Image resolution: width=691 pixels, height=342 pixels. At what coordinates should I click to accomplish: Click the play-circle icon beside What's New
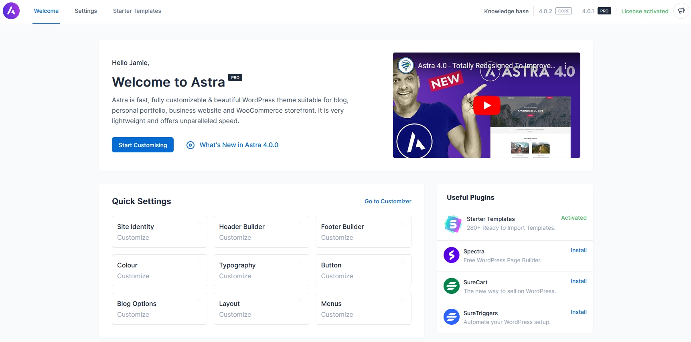190,145
